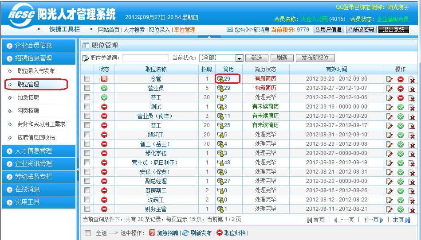
Task: Click the 加急招聘 icon in bottom bar
Action: click(152, 233)
